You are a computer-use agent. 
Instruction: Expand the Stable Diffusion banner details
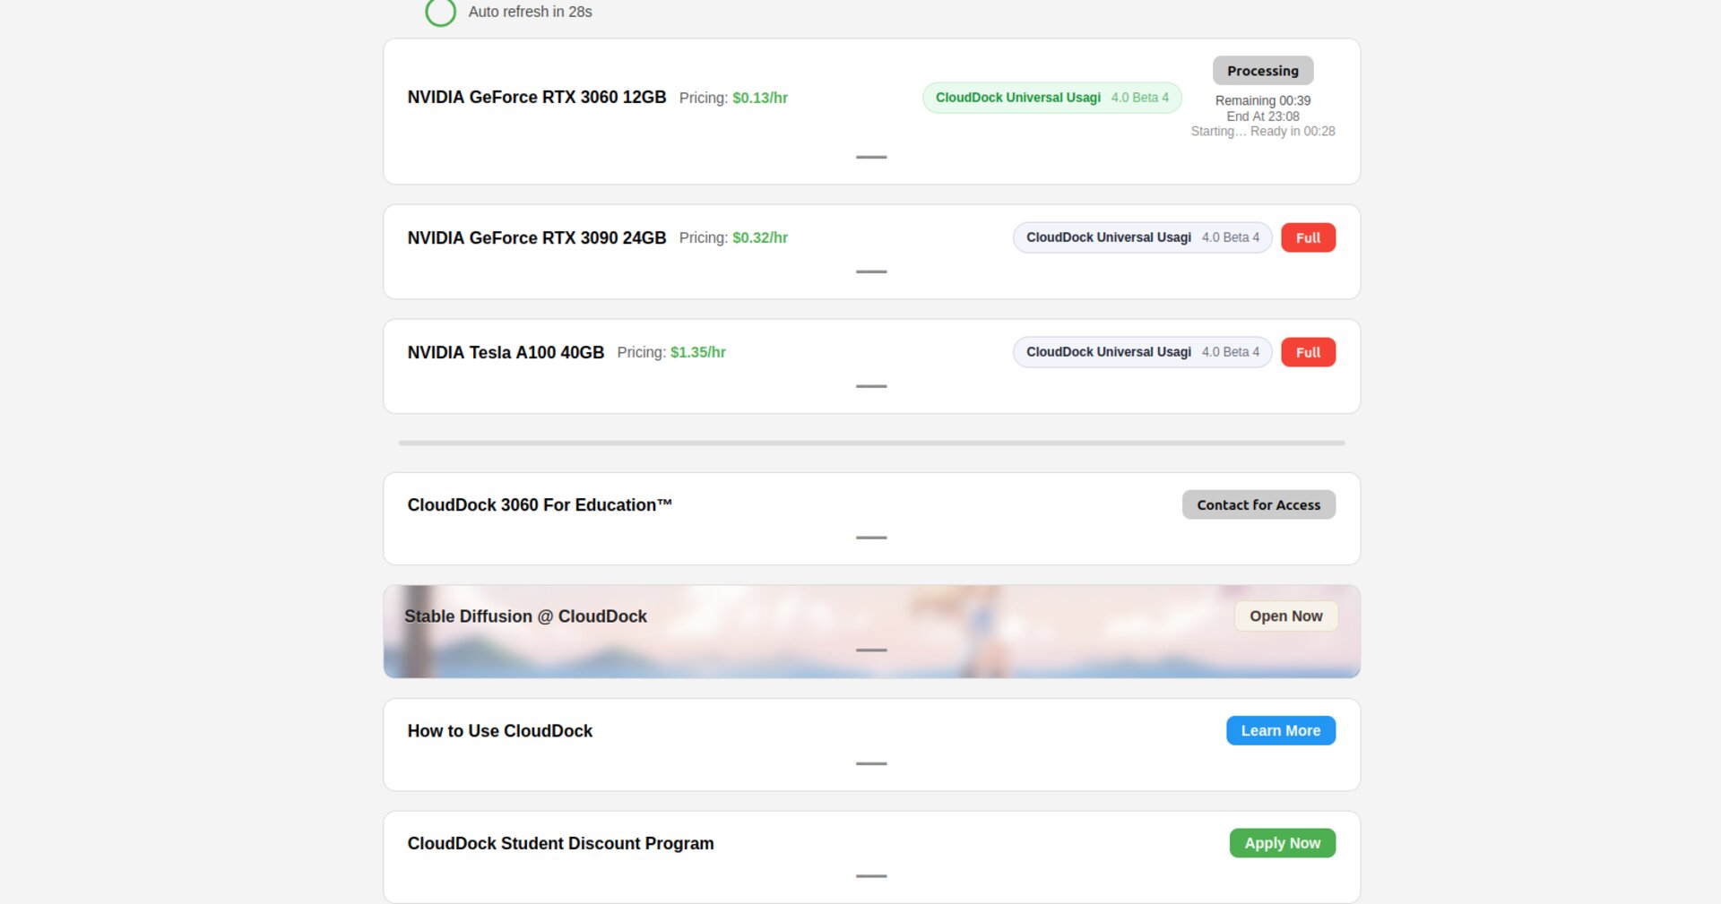coord(871,650)
